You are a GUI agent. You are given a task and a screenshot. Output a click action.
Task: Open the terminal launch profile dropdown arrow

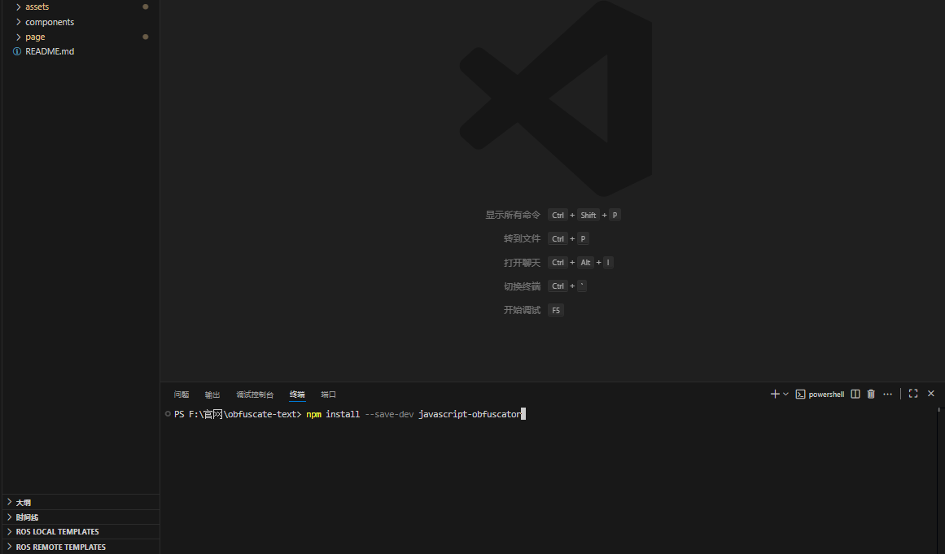tap(786, 394)
